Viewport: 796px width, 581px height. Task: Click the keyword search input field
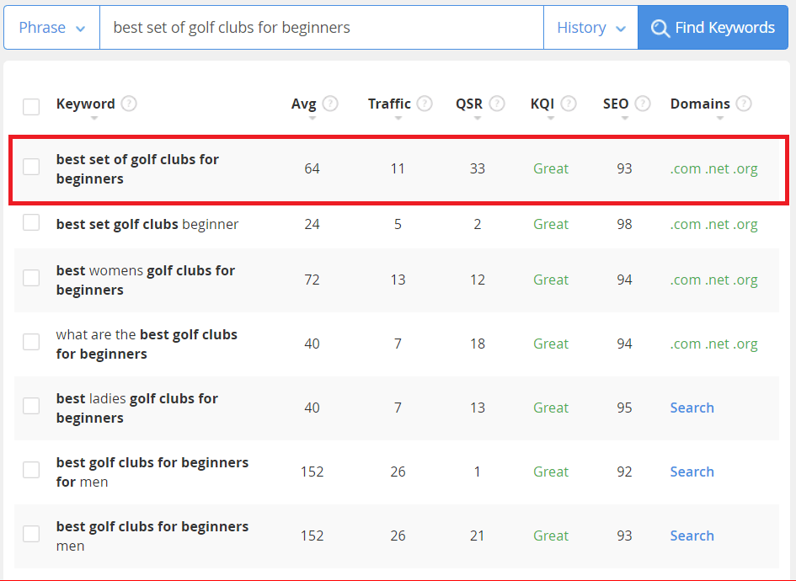coord(321,28)
